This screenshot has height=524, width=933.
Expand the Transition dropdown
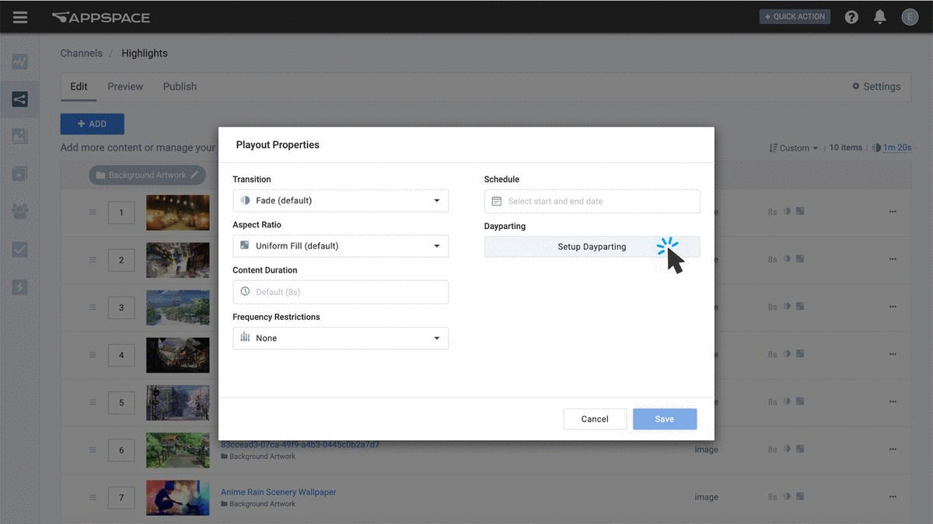click(341, 200)
